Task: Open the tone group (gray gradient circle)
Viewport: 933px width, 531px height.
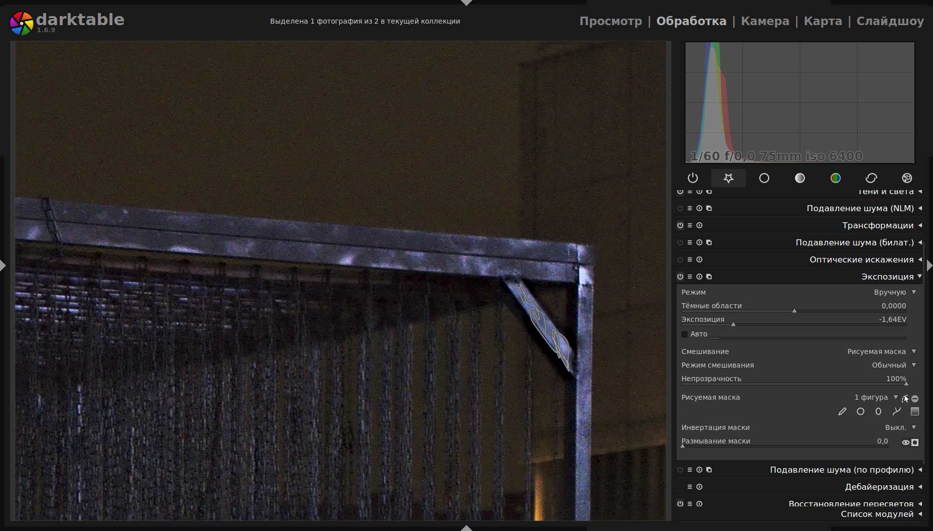Action: (800, 178)
